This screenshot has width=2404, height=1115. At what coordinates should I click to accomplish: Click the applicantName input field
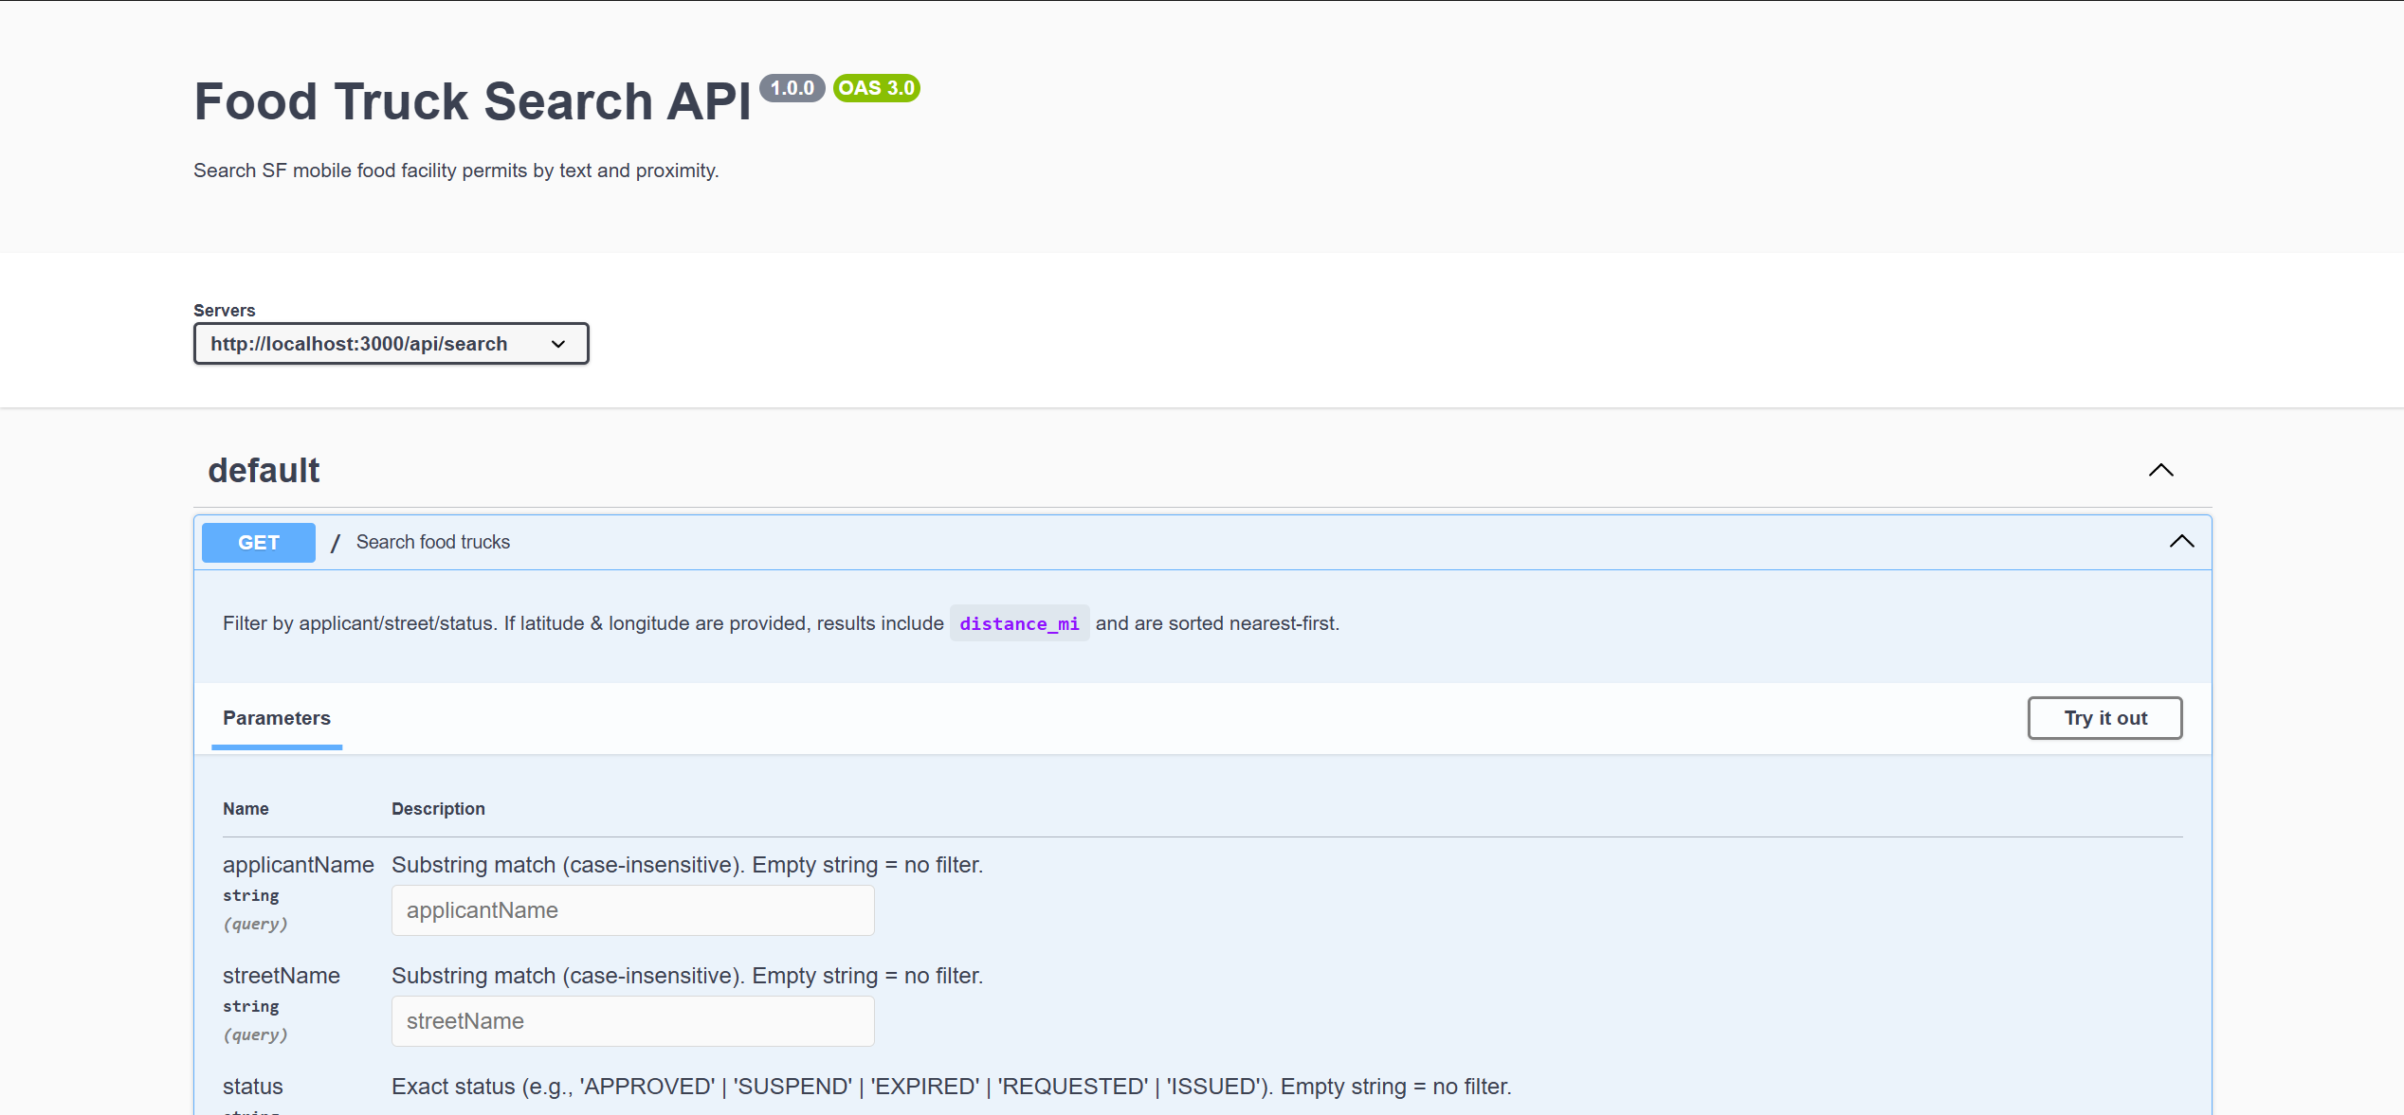click(632, 910)
